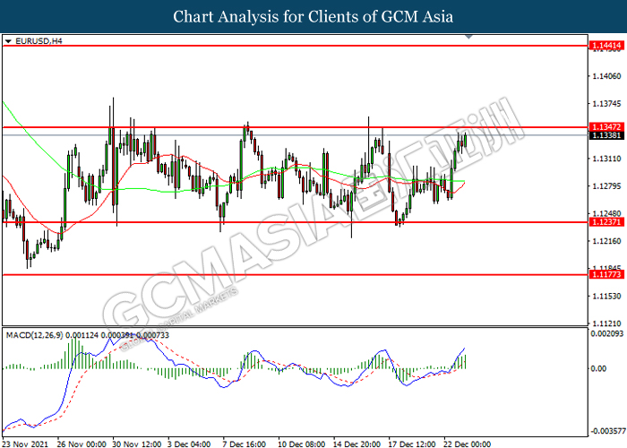The image size is (627, 448).
Task: Click the 1.13472 resistance price tag
Action: pyautogui.click(x=606, y=127)
